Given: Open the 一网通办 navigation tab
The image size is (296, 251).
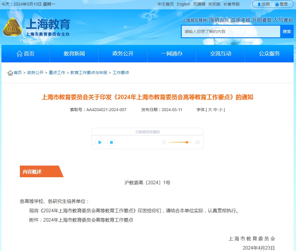Looking at the screenshot, I should pos(172,54).
